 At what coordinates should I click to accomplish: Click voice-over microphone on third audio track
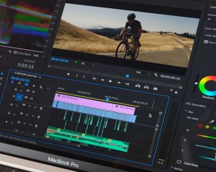click(x=36, y=126)
